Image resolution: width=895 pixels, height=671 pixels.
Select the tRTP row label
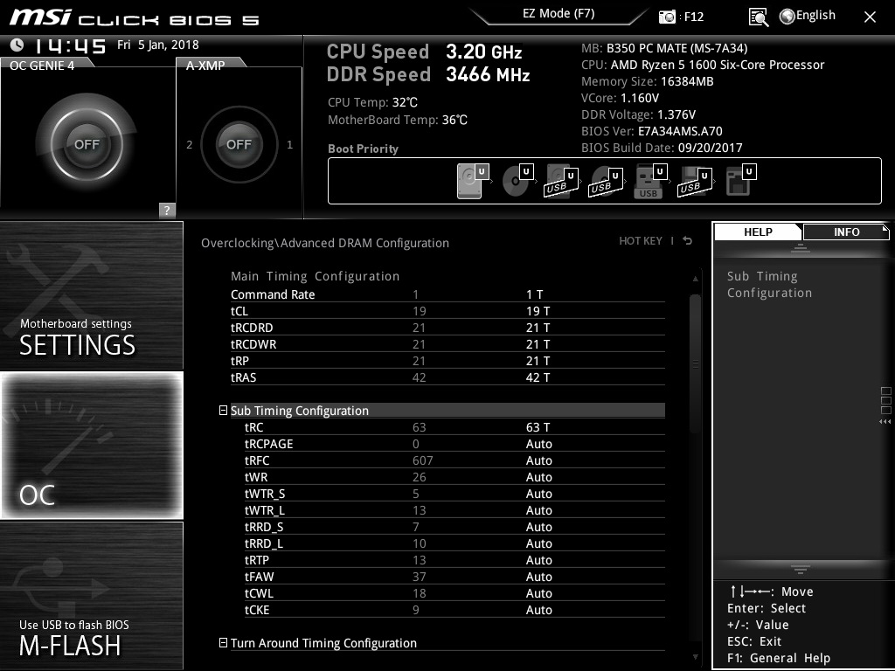[x=256, y=560]
